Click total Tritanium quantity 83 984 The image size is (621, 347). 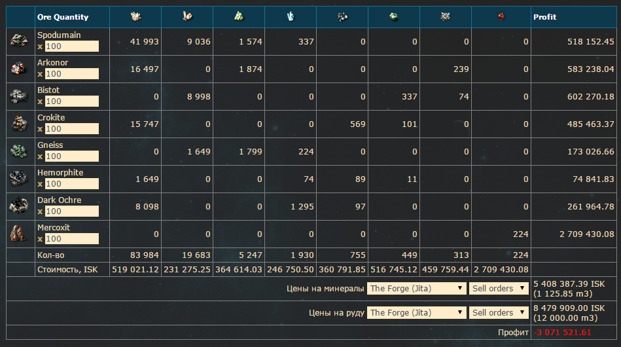click(144, 255)
